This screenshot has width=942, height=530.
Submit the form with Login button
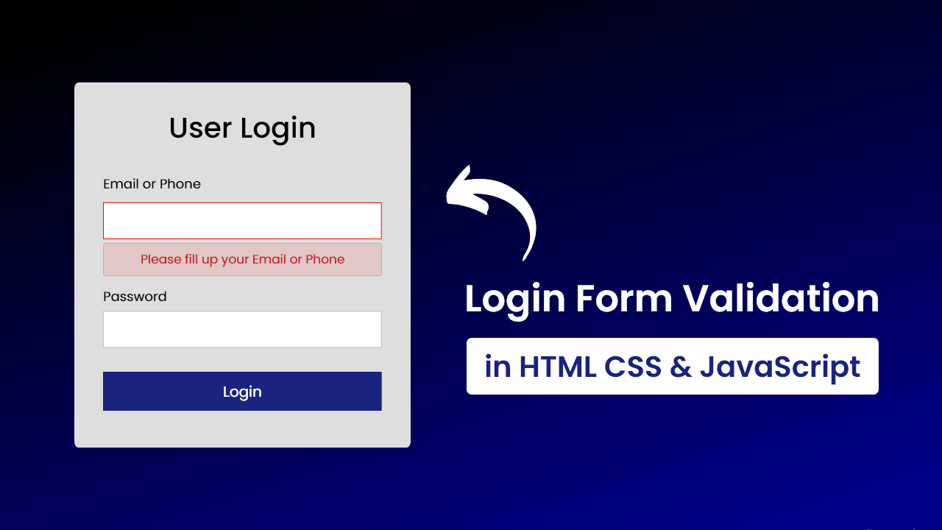click(242, 391)
